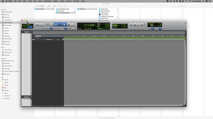Click the Record transport button
Image resolution: width=213 pixels, height=119 pixels.
[142, 25]
